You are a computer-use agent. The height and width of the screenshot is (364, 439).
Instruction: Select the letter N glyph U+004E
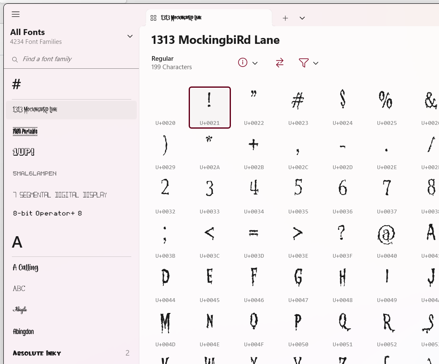point(210,329)
